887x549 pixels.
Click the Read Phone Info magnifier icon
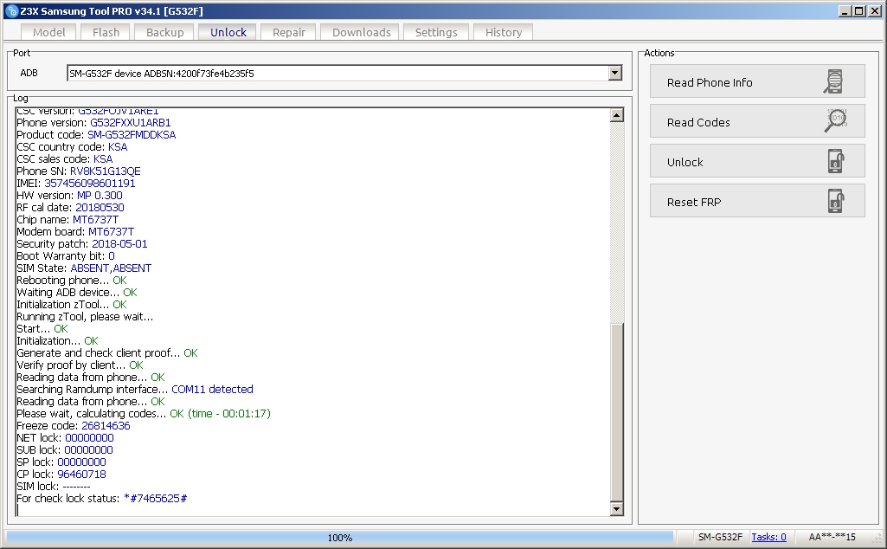(834, 81)
